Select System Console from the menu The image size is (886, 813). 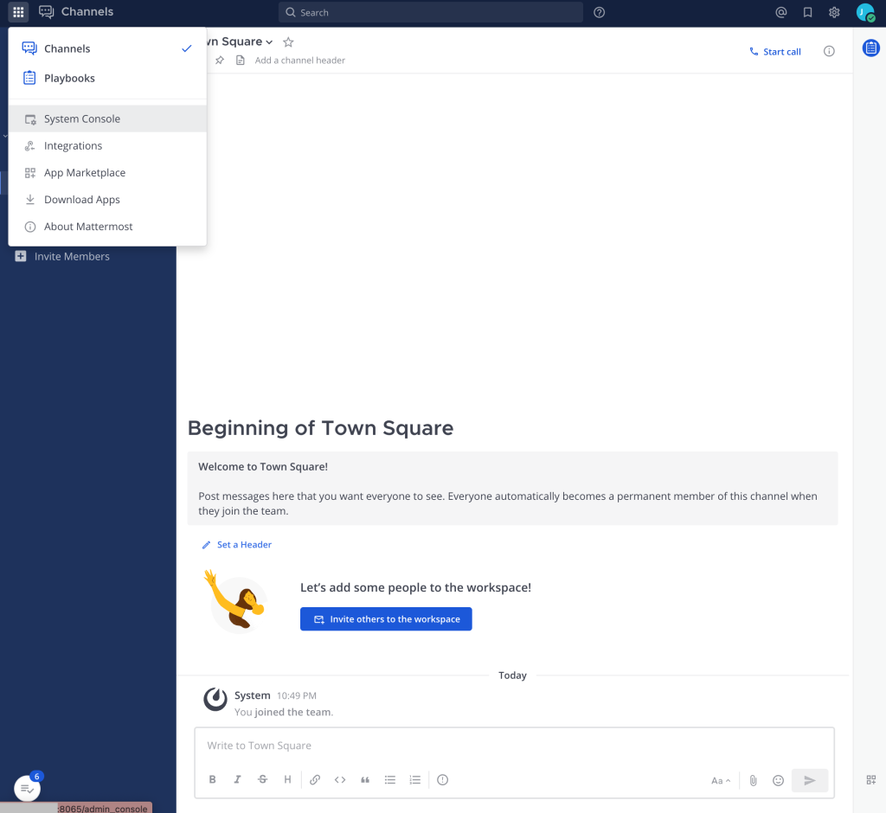point(82,118)
